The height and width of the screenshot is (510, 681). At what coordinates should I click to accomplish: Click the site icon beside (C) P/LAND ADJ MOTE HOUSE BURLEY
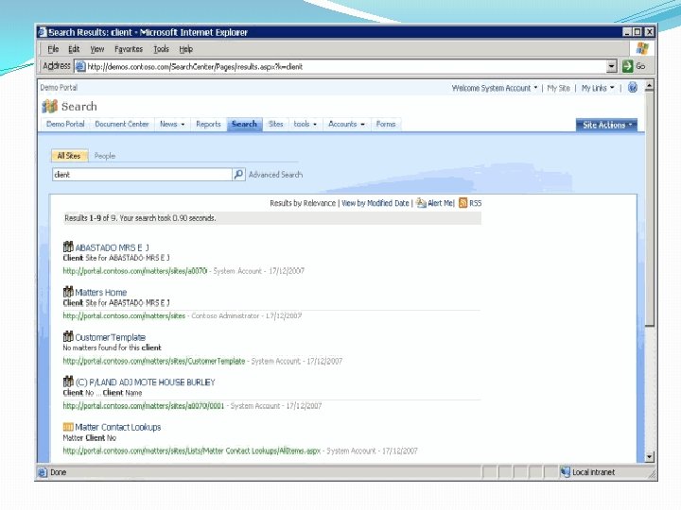pyautogui.click(x=68, y=382)
